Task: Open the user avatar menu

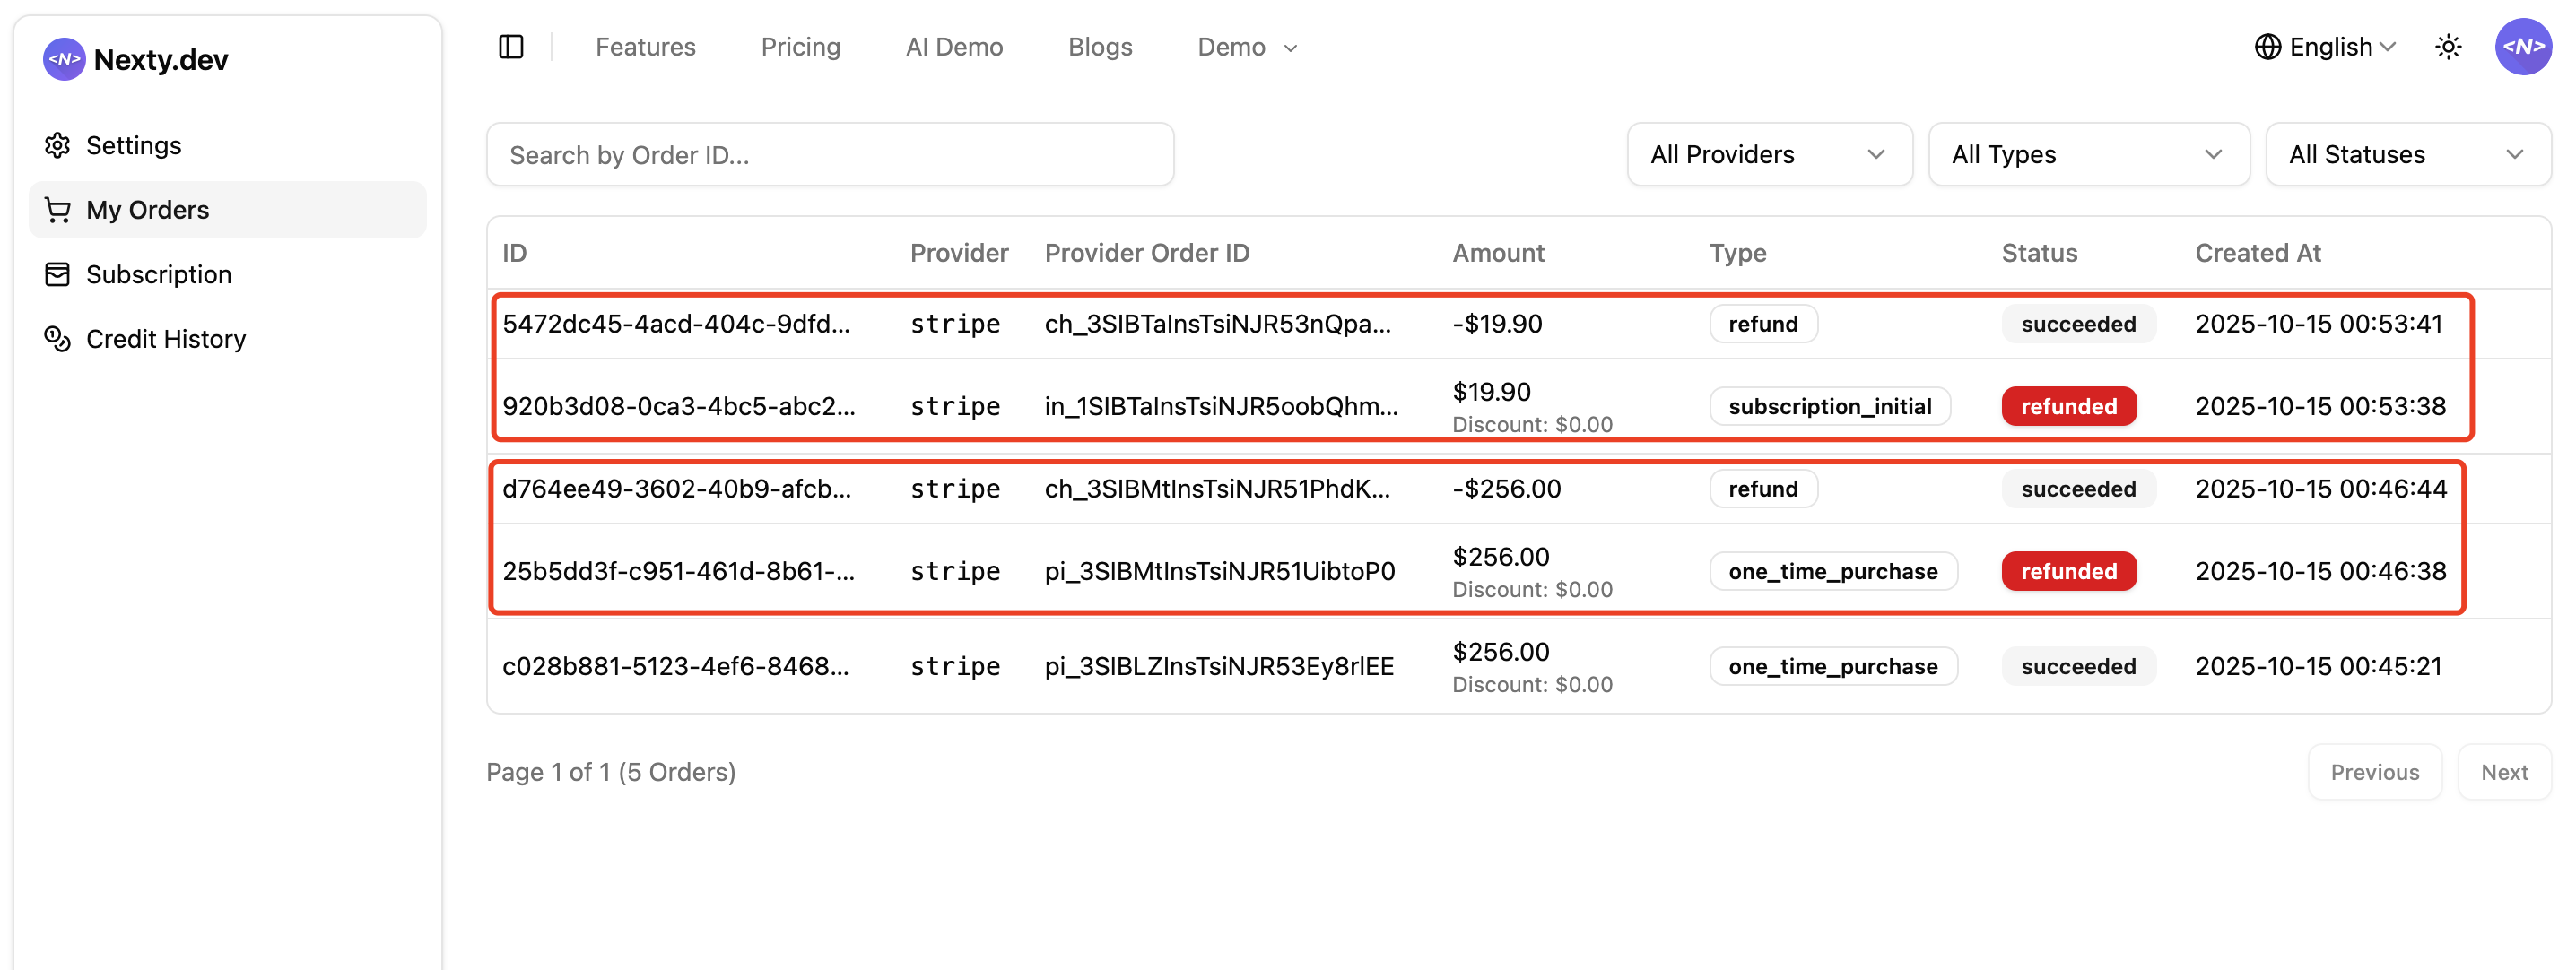Action: [2522, 47]
